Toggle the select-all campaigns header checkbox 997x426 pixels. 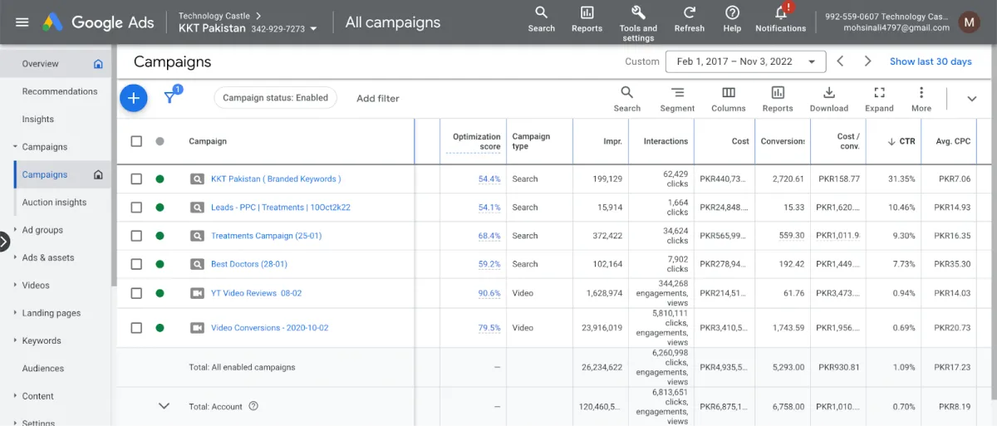[x=136, y=141]
